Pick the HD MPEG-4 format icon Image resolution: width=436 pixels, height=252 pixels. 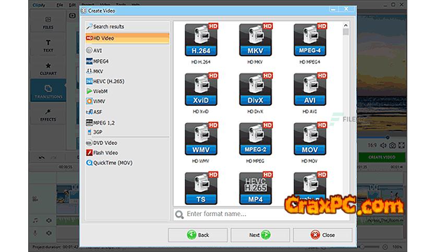point(310,41)
